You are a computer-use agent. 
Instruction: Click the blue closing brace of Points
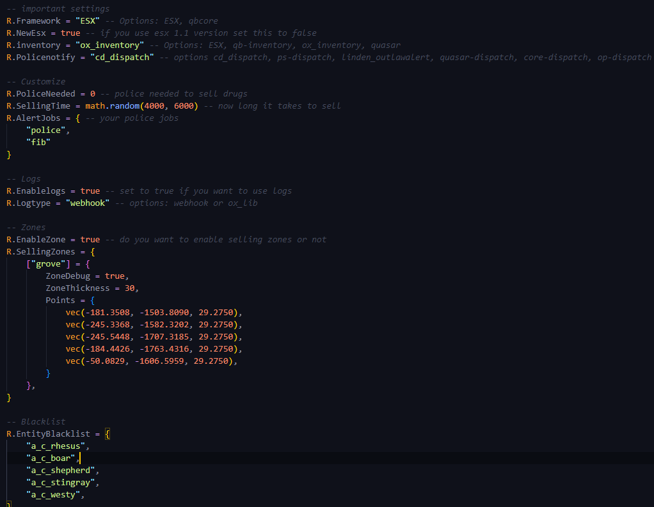tap(49, 373)
